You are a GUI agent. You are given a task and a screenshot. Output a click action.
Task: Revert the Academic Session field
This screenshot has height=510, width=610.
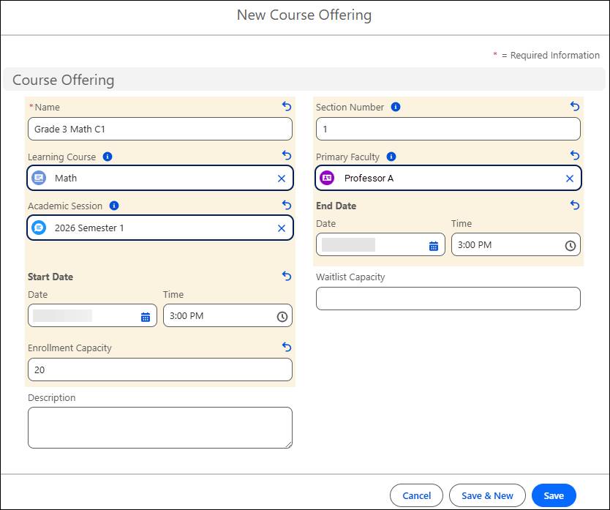287,205
